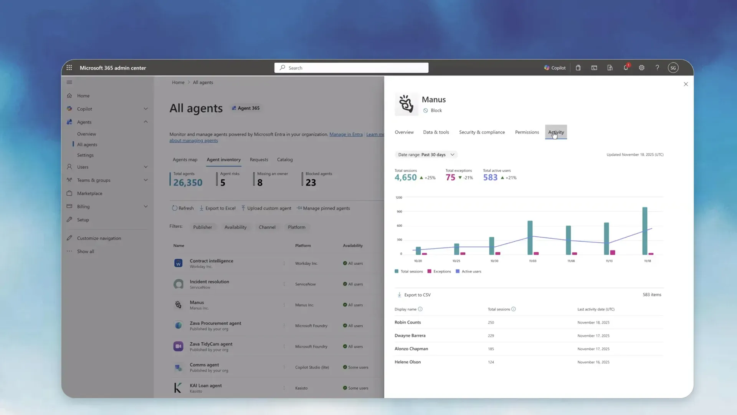Toggle the Channel filter chip
The height and width of the screenshot is (415, 737).
(x=267, y=227)
